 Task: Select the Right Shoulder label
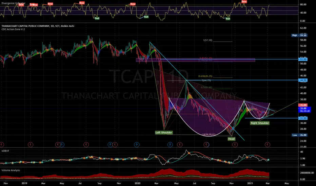click(260, 123)
